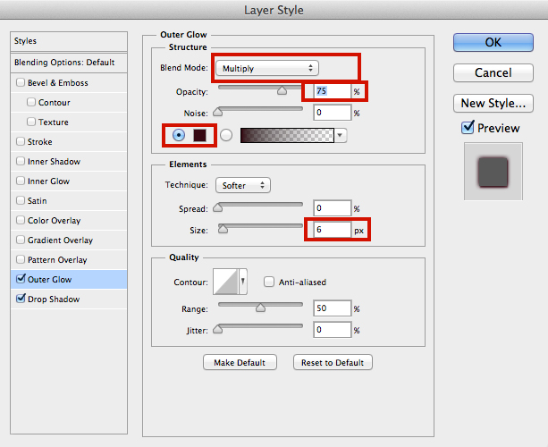Viewport: 548px width, 447px height.
Task: Click the dark red glow color swatch
Action: (x=201, y=135)
